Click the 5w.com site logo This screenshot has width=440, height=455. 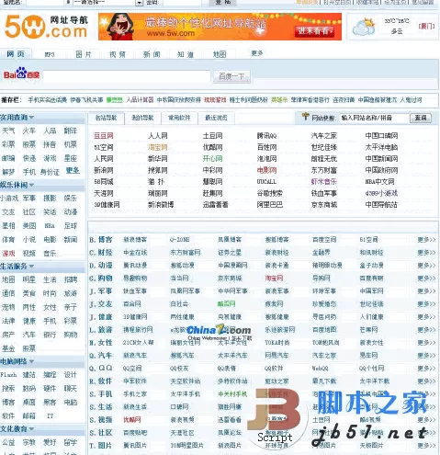pos(46,27)
